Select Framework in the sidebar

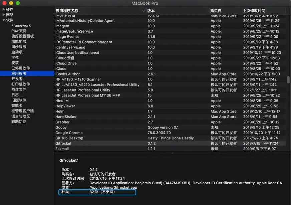tap(21, 25)
